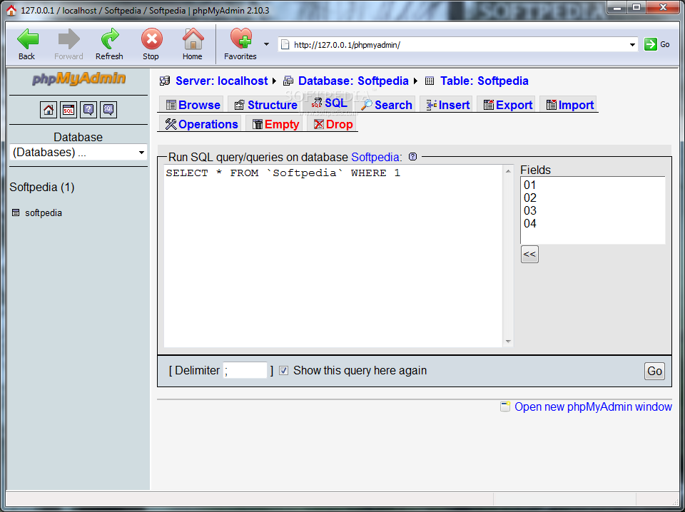Open the Operations tab
Viewport: 685px width, 512px height.
click(x=201, y=124)
